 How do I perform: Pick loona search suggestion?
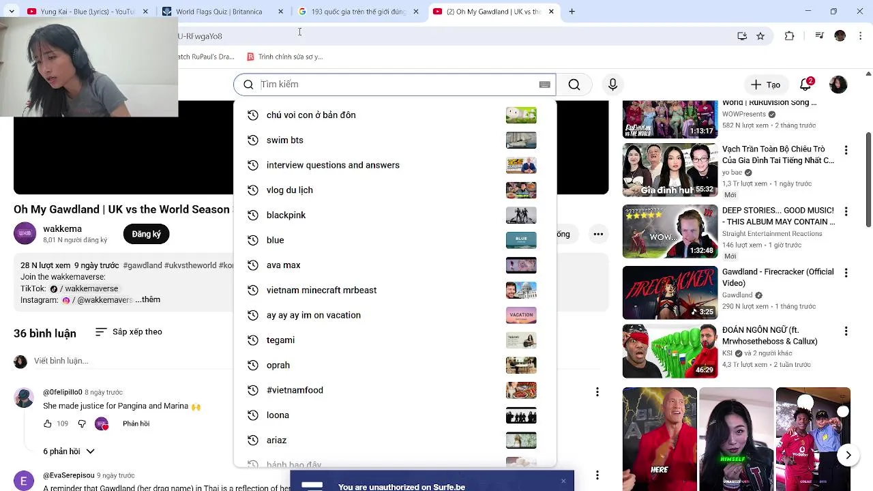coord(394,415)
